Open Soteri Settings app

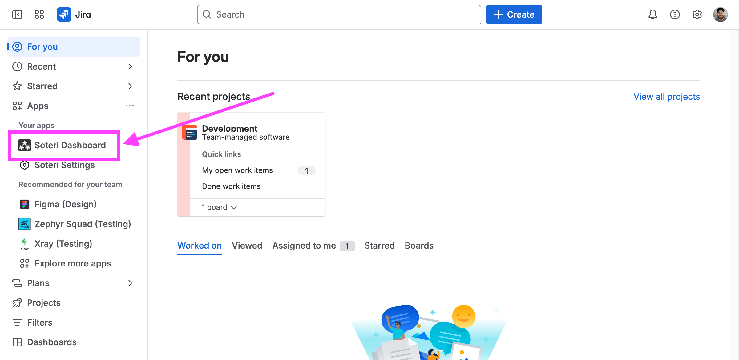(x=64, y=165)
